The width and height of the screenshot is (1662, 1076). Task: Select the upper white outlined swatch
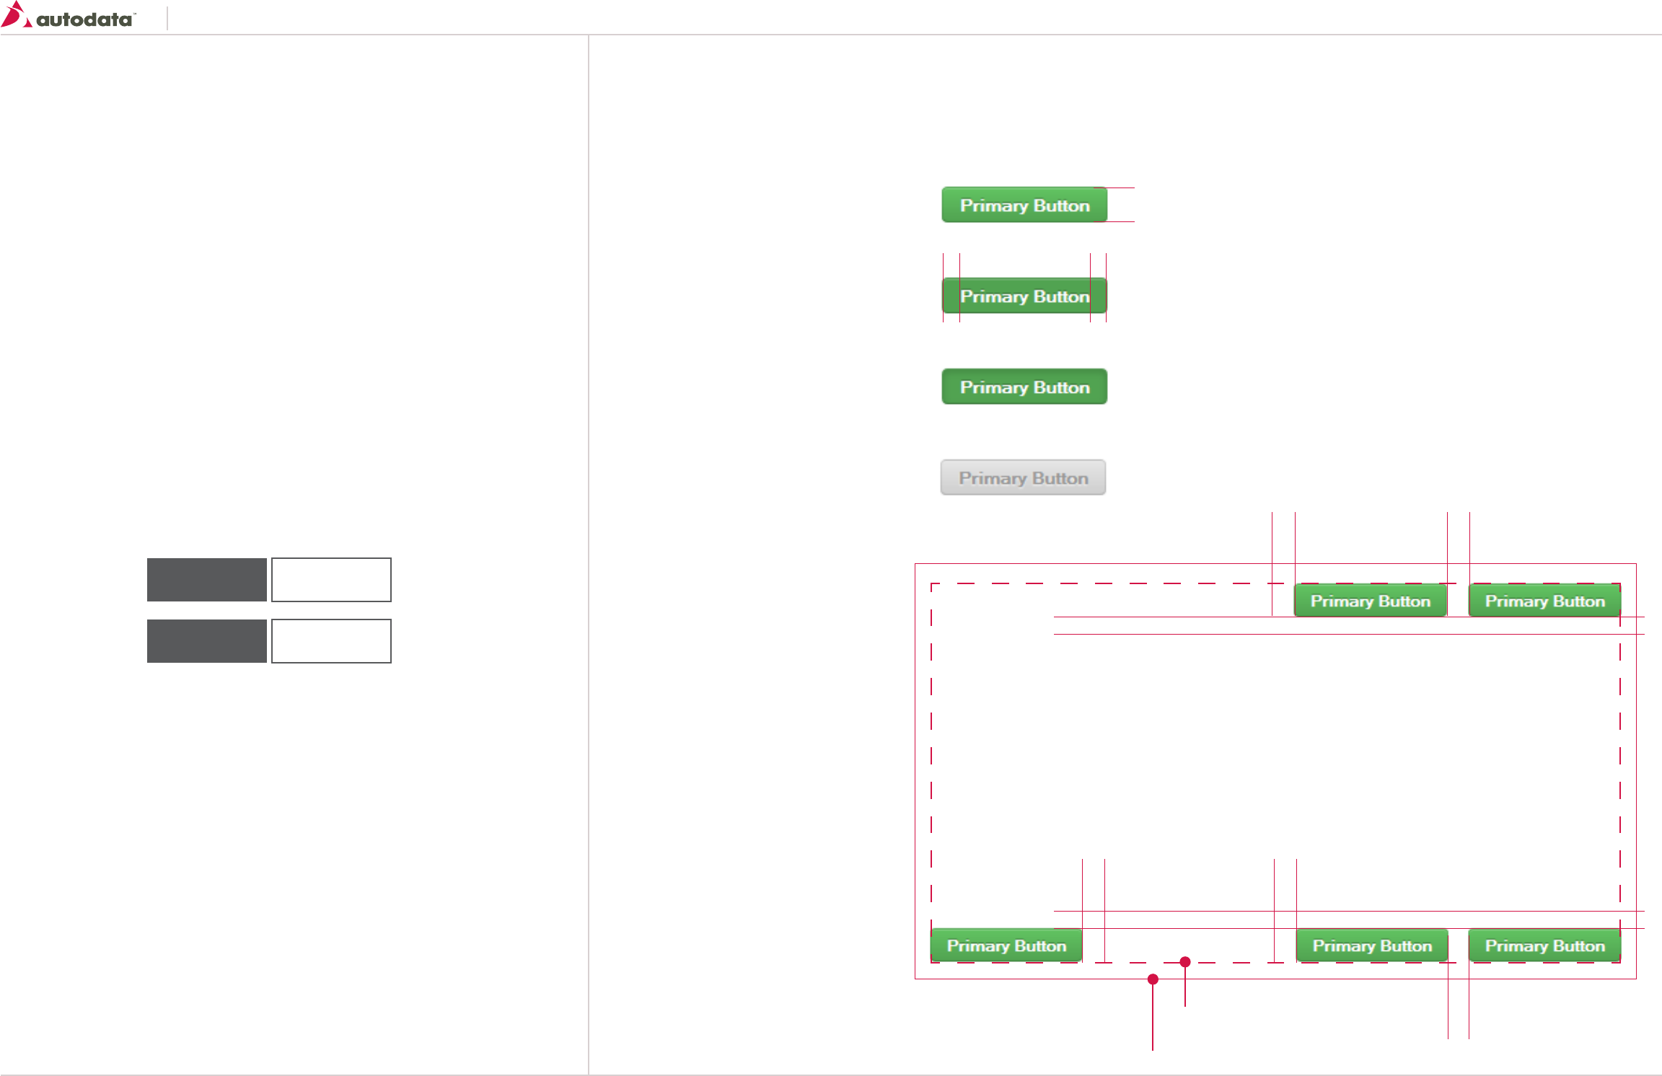(x=331, y=579)
